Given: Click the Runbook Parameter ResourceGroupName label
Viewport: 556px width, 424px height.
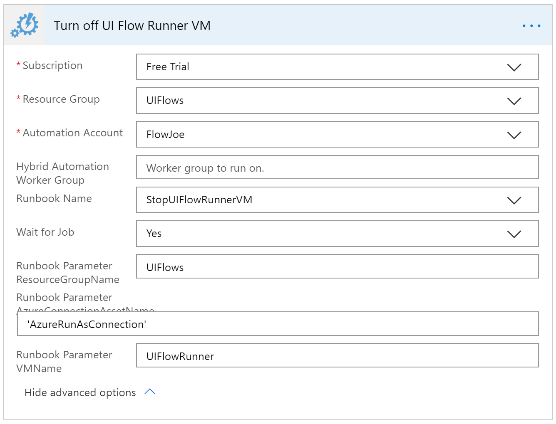Looking at the screenshot, I should [x=68, y=273].
